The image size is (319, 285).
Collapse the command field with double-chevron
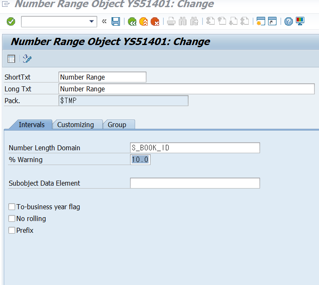click(104, 21)
